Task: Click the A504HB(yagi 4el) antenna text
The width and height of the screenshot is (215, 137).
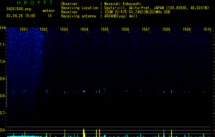Action: coord(121,16)
